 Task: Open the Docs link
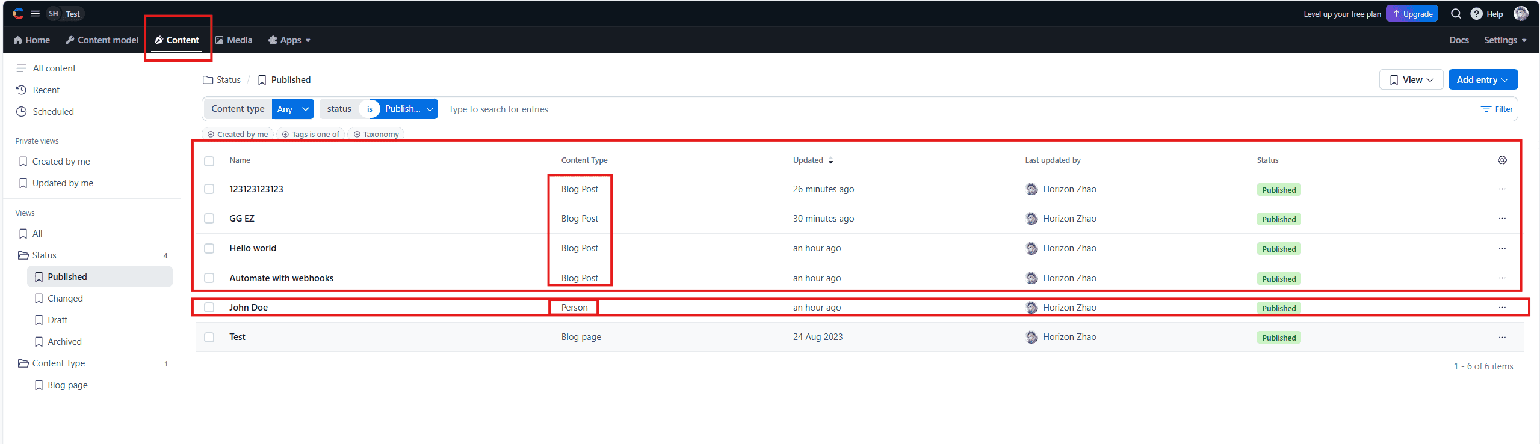tap(1459, 40)
